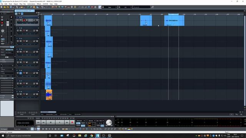Click the stop transport button
This screenshot has width=246, height=138.
pos(51,122)
